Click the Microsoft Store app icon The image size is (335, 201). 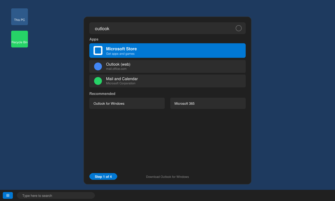(98, 51)
